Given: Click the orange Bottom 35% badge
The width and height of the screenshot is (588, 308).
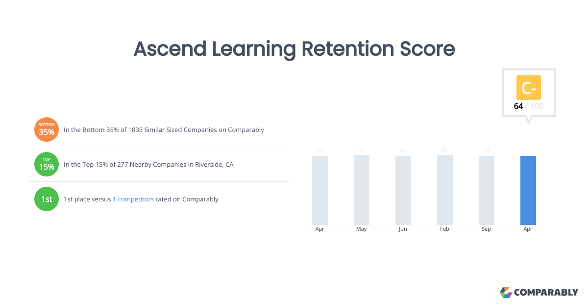Looking at the screenshot, I should click(47, 130).
